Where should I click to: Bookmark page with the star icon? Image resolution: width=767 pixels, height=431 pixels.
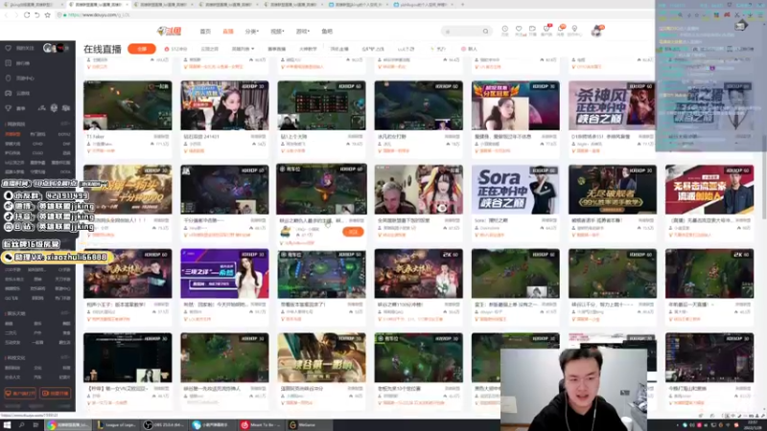[47, 15]
